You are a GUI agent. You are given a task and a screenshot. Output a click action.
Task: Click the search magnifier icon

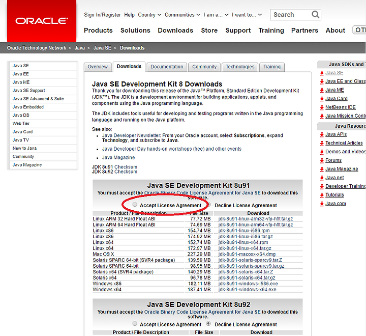tap(315, 14)
